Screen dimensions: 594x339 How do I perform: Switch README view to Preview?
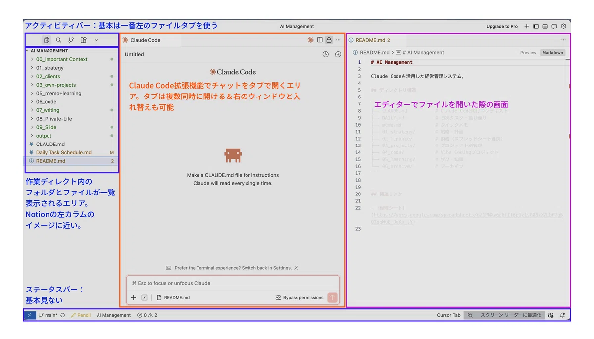coord(528,53)
